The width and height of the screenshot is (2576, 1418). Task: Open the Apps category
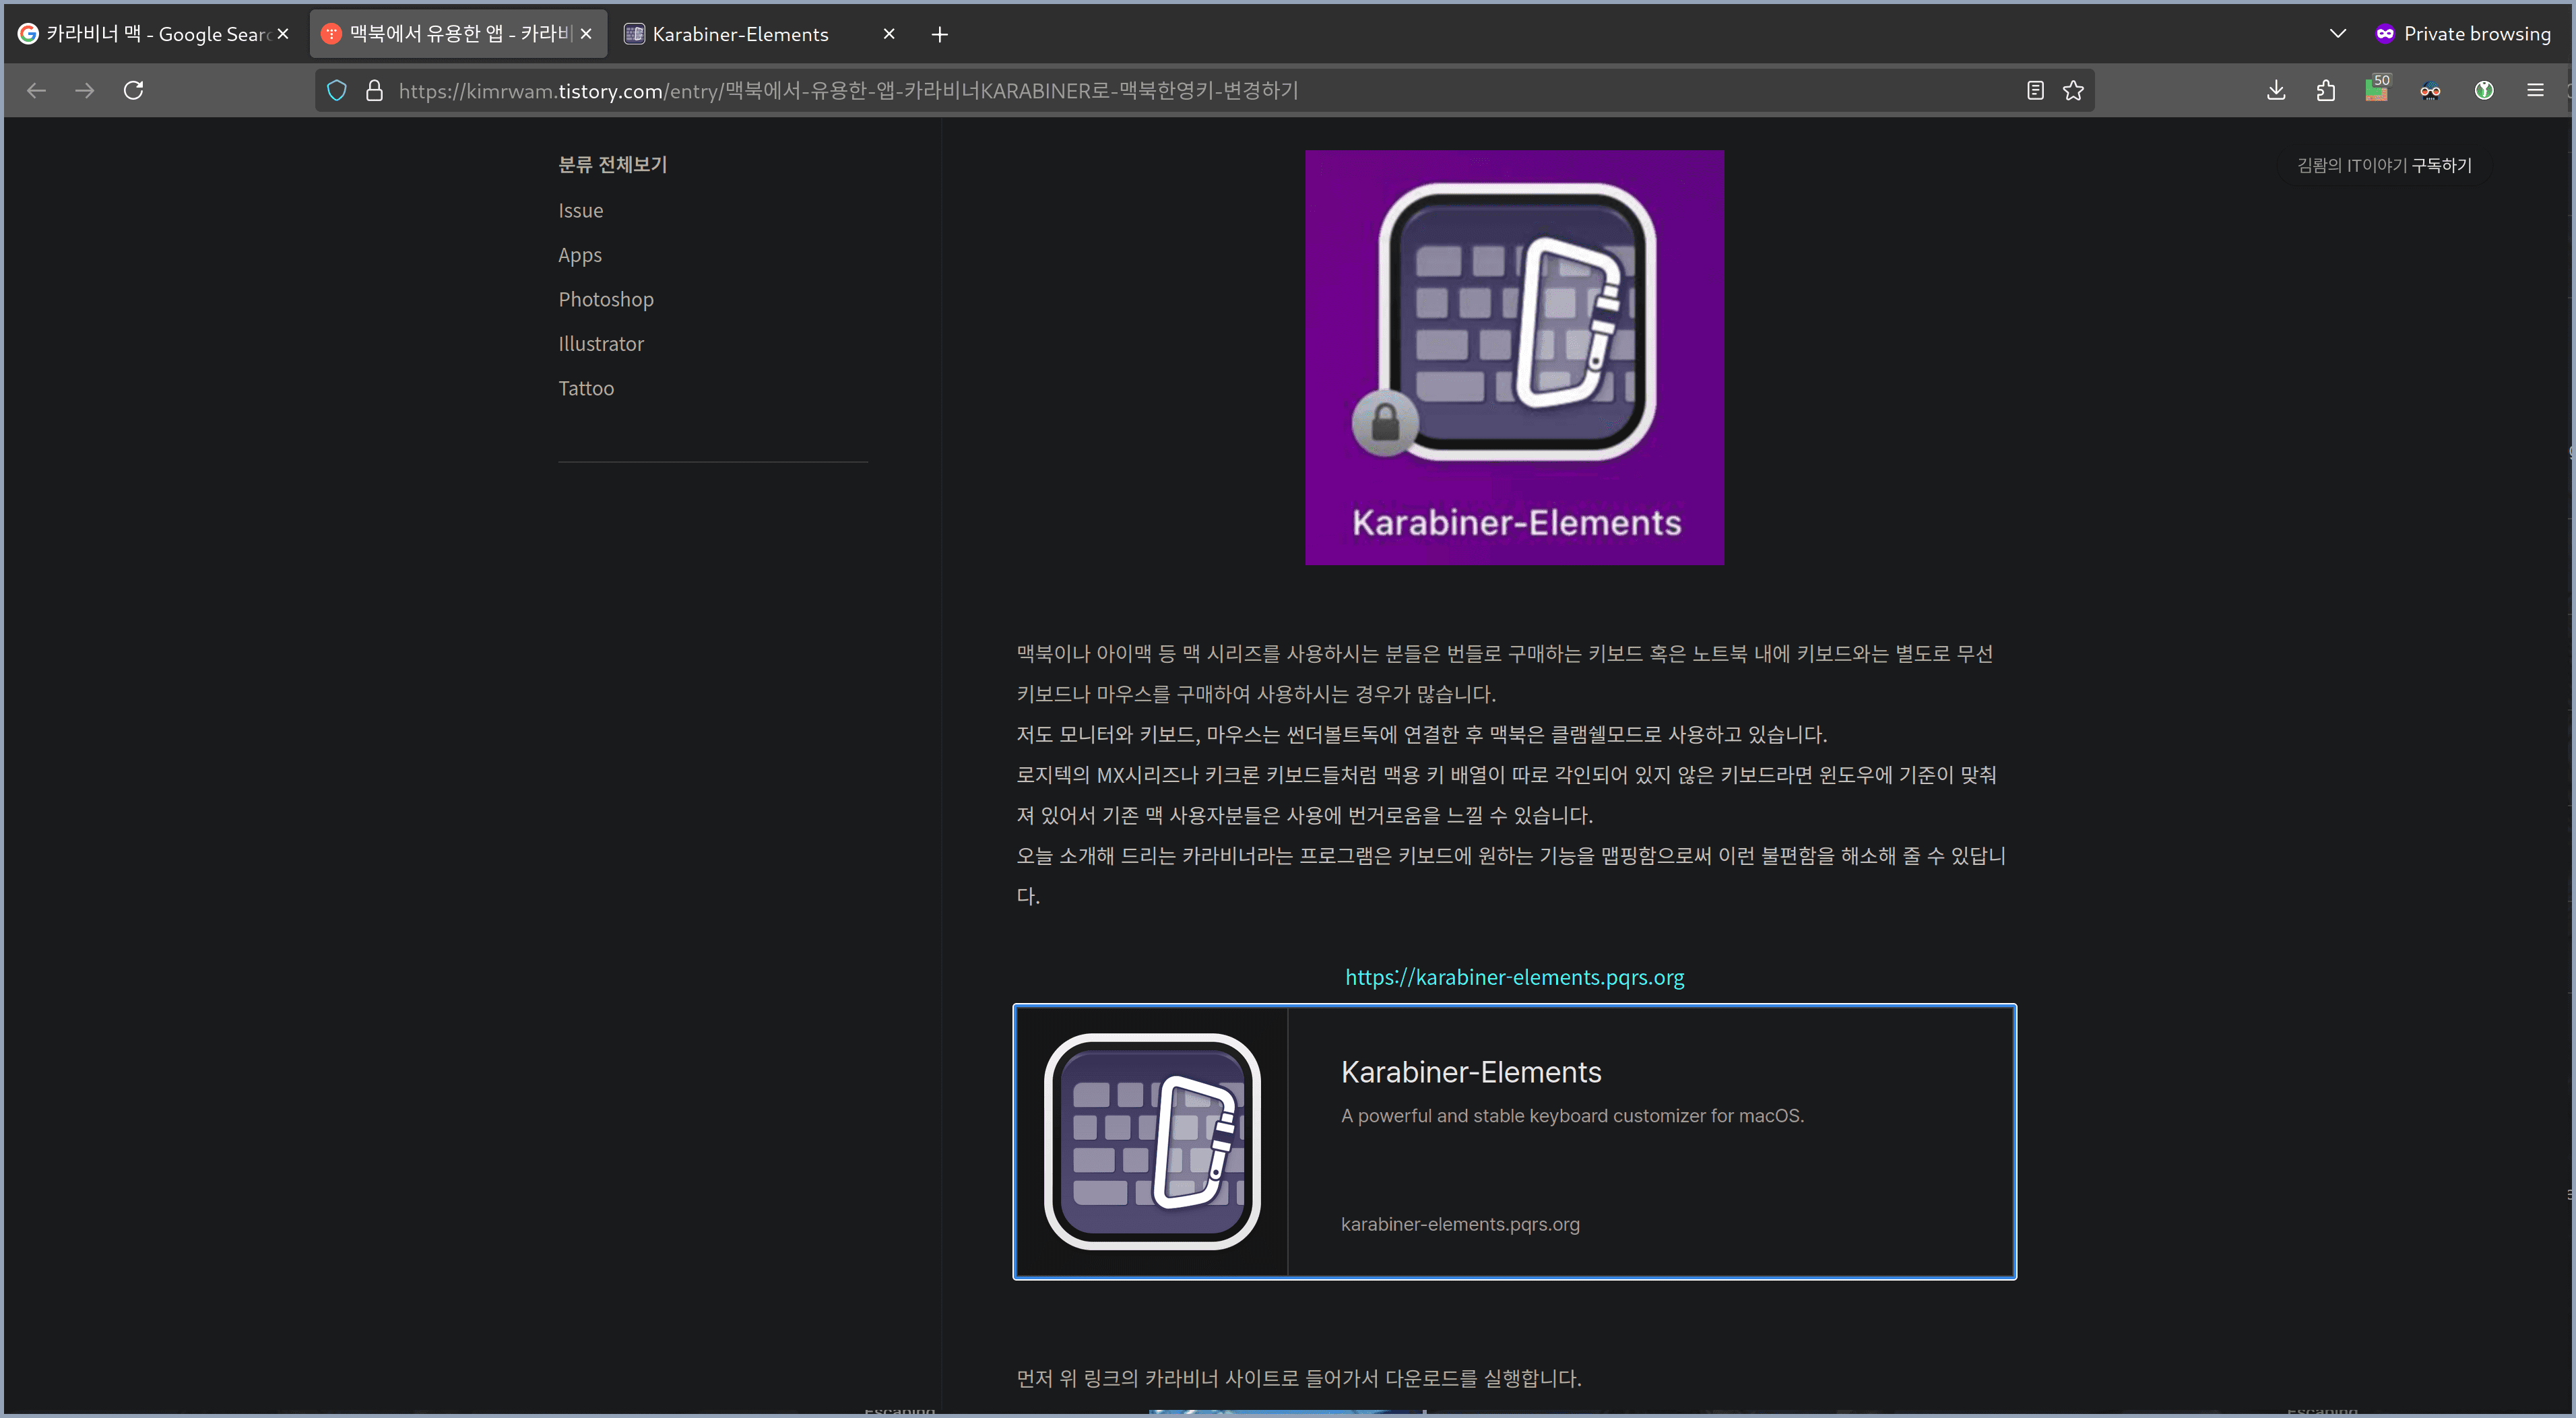pyautogui.click(x=580, y=255)
